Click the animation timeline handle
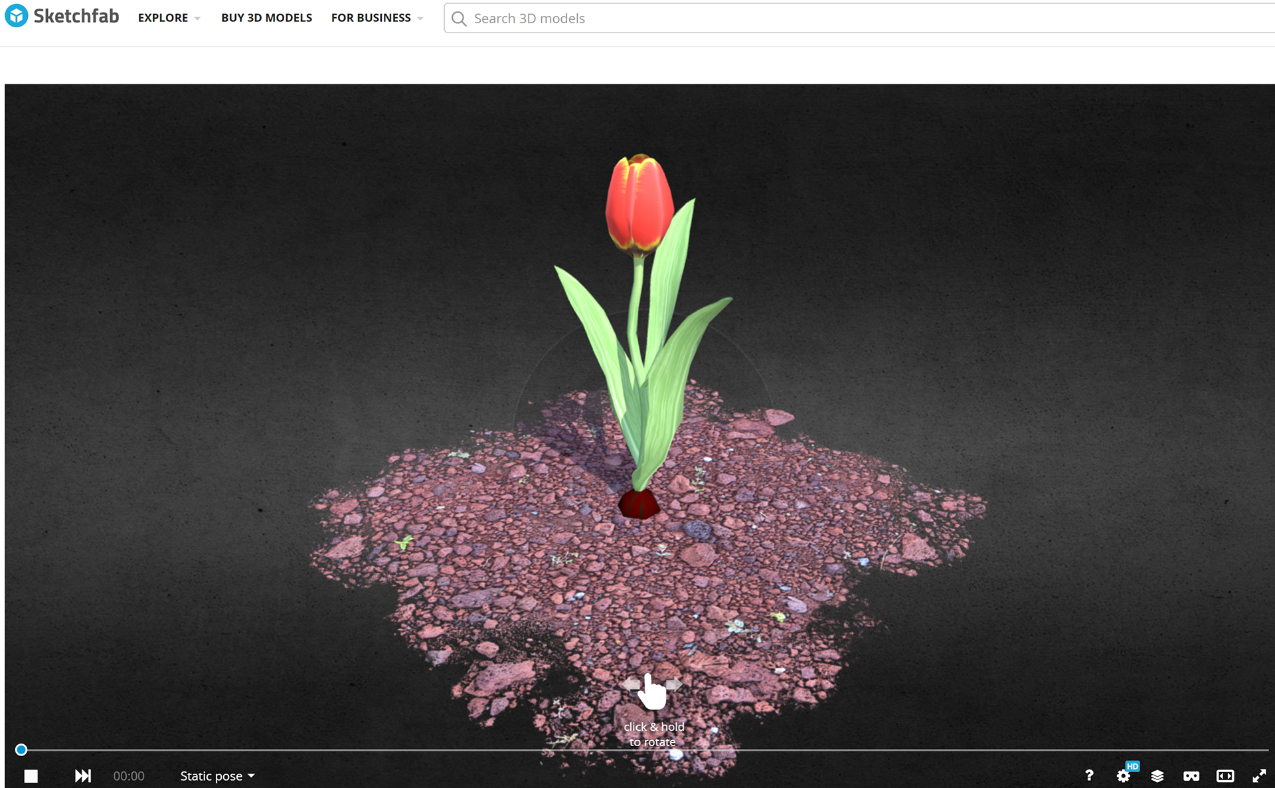 21,749
